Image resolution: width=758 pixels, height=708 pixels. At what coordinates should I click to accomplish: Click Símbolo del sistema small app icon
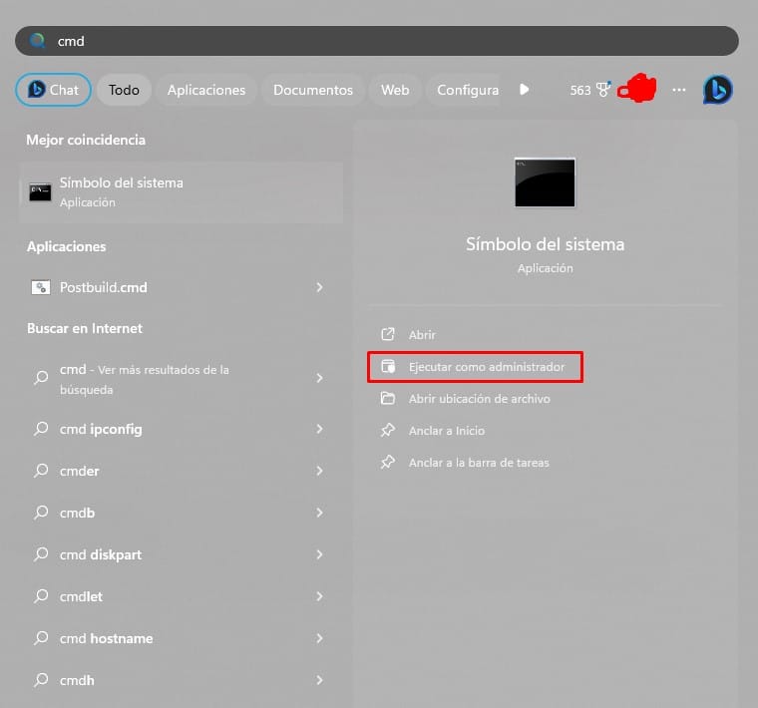pyautogui.click(x=40, y=192)
